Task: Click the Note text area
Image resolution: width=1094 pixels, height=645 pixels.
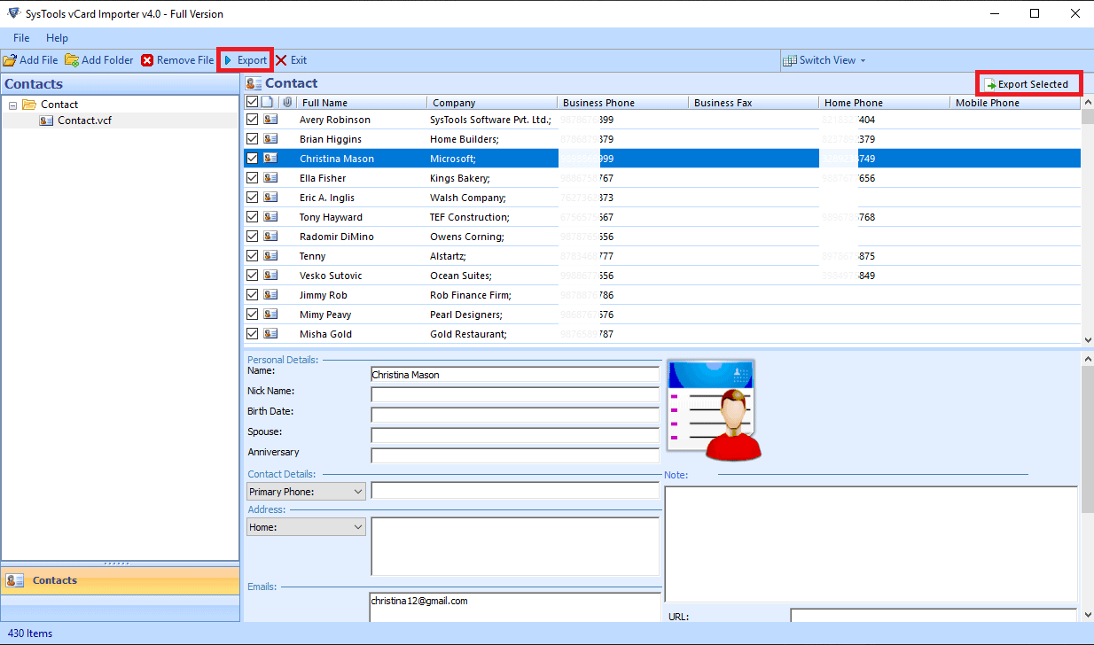Action: [x=871, y=544]
